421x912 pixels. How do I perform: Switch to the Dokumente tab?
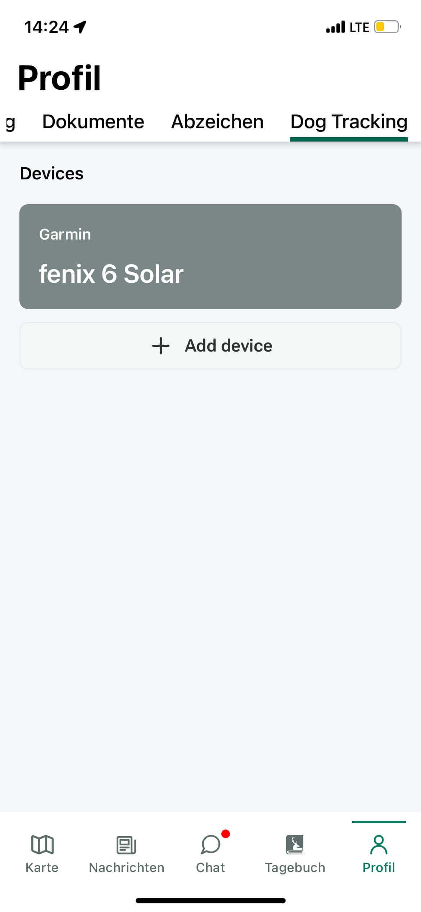(x=93, y=122)
